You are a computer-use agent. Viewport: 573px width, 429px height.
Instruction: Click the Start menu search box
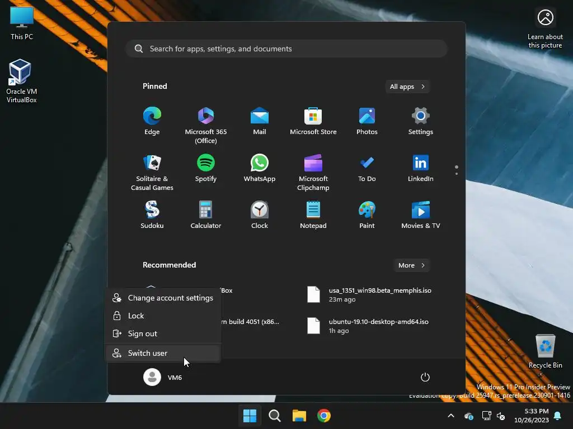[x=286, y=49]
